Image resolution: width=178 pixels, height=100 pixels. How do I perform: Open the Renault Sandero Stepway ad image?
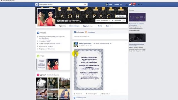click(137, 38)
